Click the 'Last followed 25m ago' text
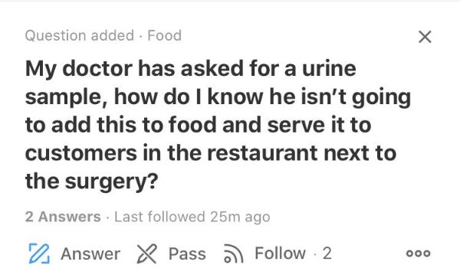460x278 pixels. (x=192, y=217)
